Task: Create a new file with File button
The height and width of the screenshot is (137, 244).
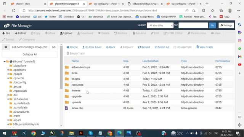Action: [6, 33]
